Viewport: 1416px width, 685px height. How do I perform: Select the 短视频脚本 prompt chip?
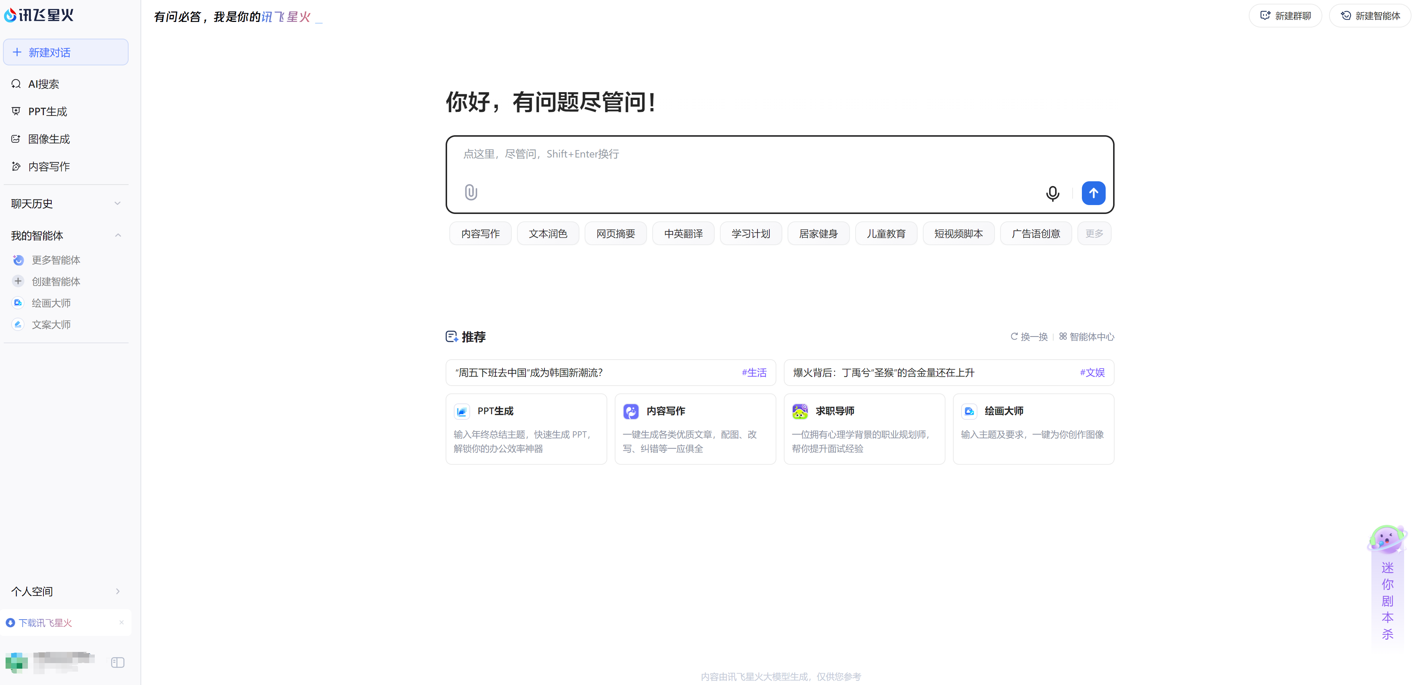pyautogui.click(x=958, y=233)
